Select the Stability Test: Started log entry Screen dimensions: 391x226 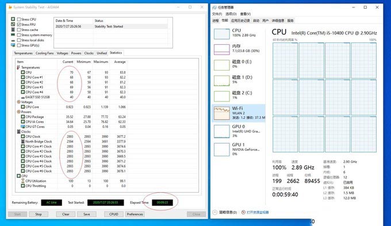pyautogui.click(x=111, y=26)
